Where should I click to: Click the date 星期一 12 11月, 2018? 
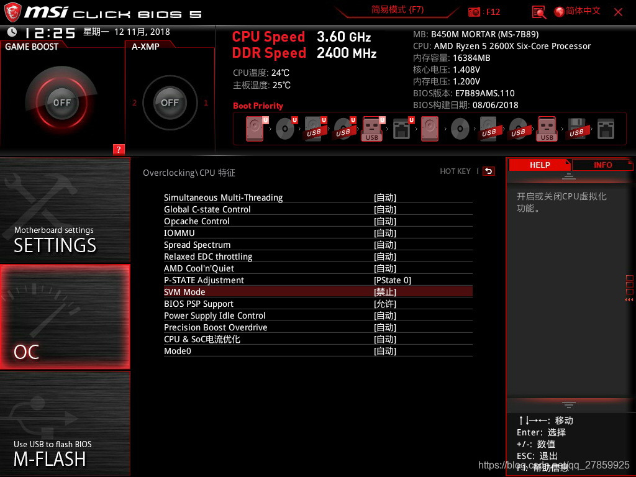[x=127, y=32]
